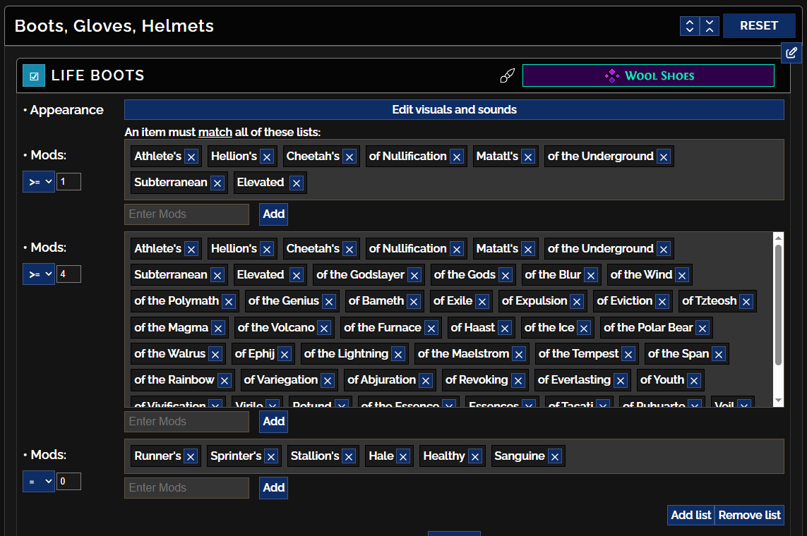This screenshot has width=807, height=536.
Task: Remove Athlete's from the first mods list
Action: (x=191, y=157)
